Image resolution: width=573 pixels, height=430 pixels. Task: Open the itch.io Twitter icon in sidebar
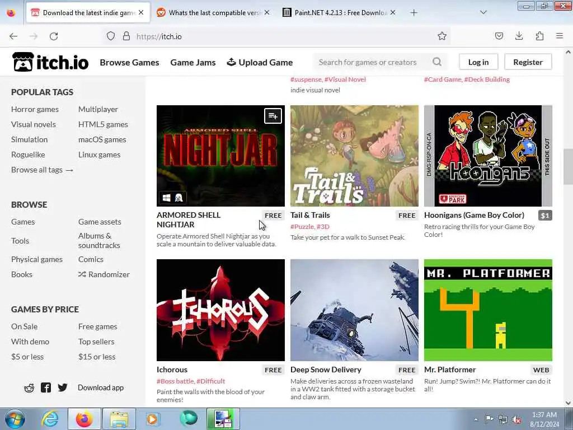point(63,387)
